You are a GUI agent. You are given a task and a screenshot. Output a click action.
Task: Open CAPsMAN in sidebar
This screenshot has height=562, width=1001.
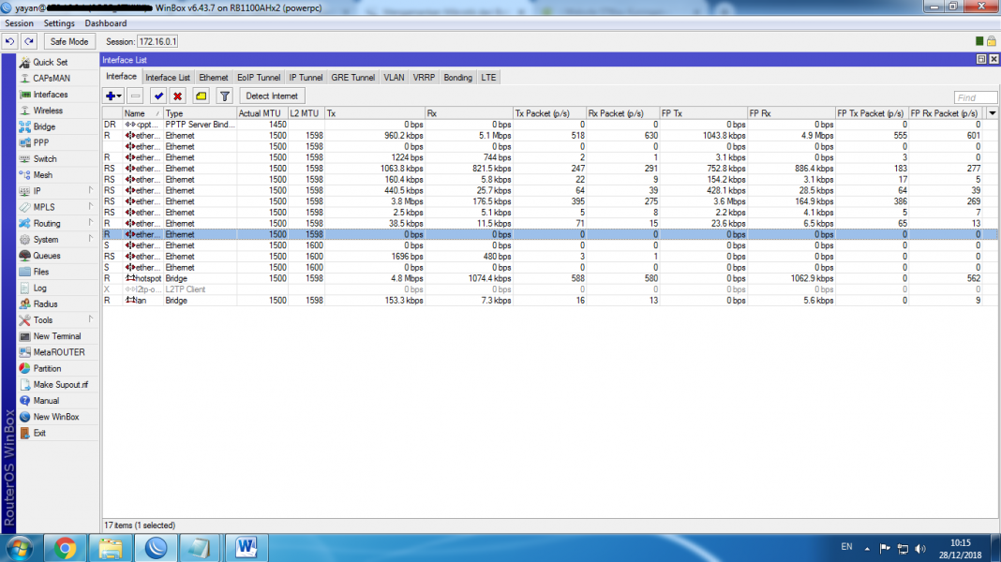pos(52,78)
